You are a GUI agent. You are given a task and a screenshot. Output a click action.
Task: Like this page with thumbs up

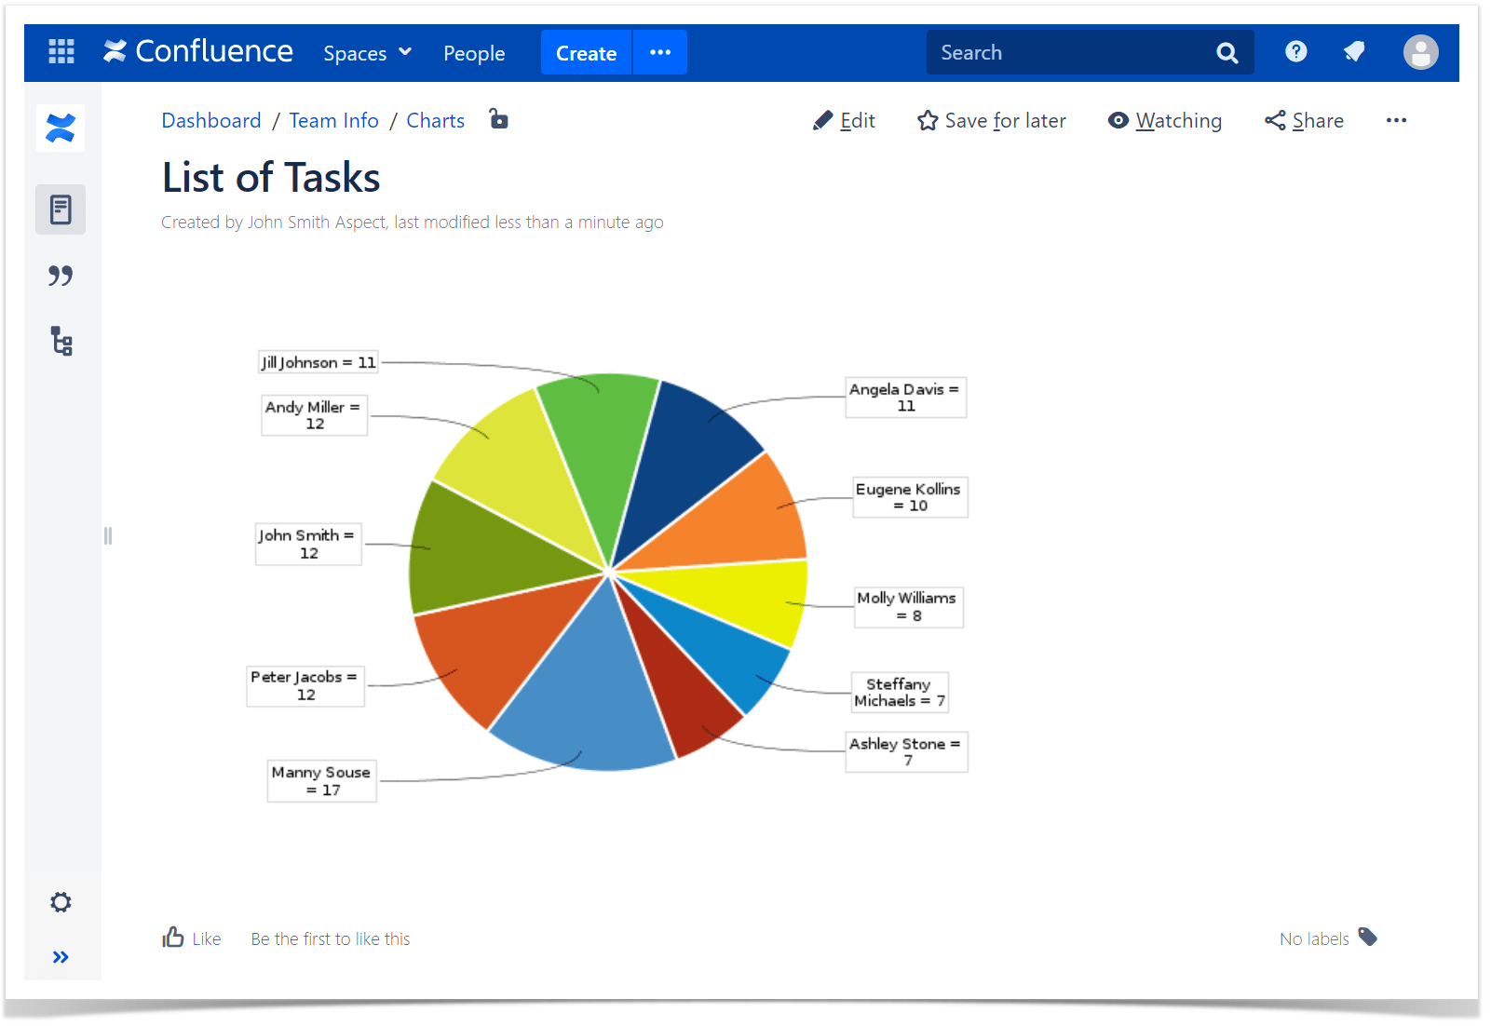click(x=192, y=938)
